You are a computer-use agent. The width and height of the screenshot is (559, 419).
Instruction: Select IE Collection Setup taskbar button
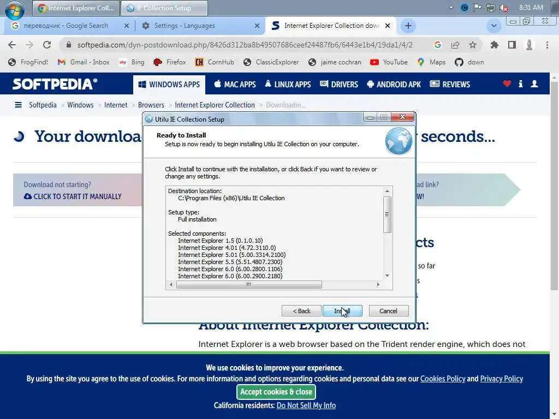pos(164,8)
